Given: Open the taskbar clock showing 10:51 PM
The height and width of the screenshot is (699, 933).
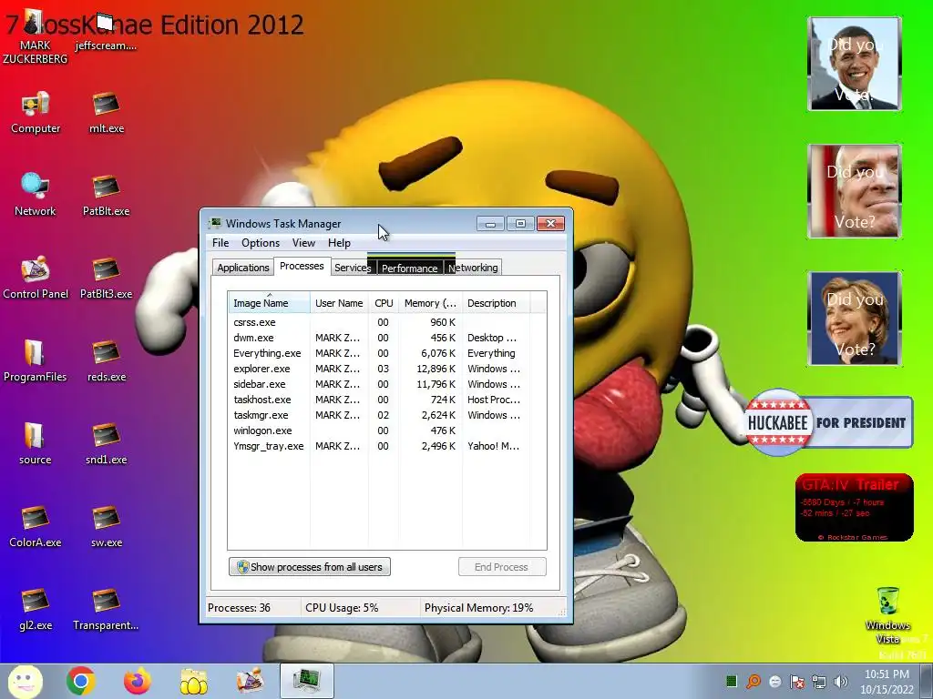Looking at the screenshot, I should 887,682.
